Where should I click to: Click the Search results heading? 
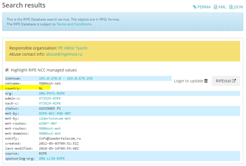[24, 5]
